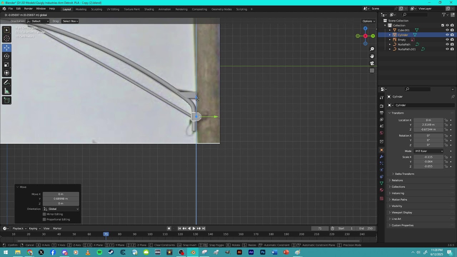Open the timeline Keying menu
This screenshot has height=257, width=457.
click(x=34, y=228)
